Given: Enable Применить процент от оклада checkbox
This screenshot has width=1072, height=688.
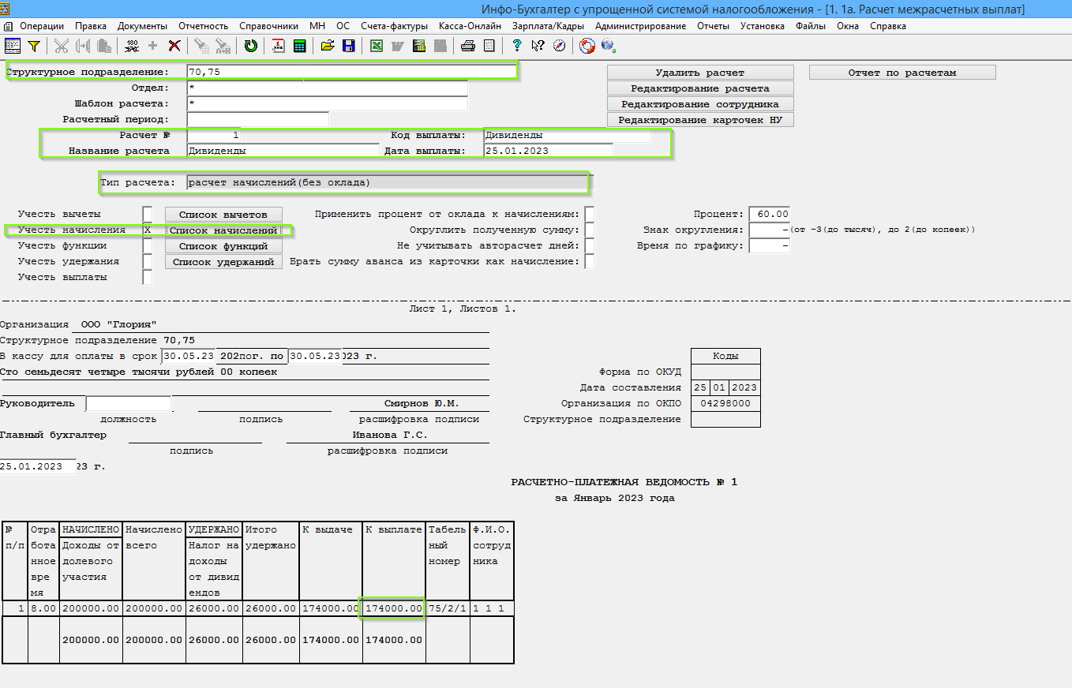Looking at the screenshot, I should coord(590,214).
